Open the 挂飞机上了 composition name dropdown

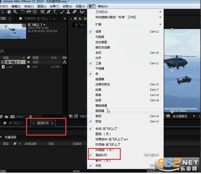coord(44,25)
